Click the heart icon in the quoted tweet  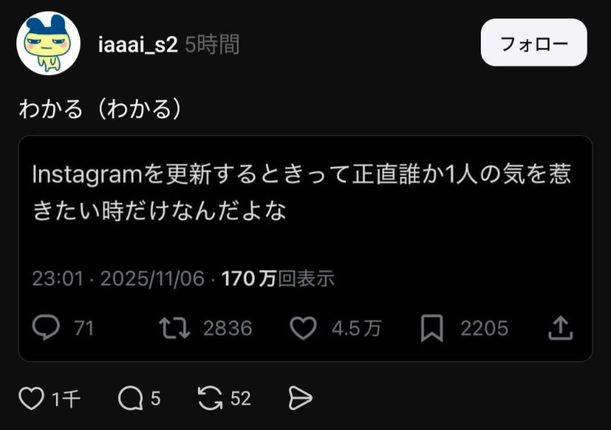pyautogui.click(x=303, y=328)
